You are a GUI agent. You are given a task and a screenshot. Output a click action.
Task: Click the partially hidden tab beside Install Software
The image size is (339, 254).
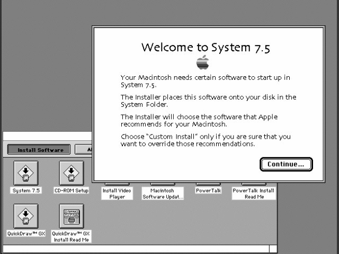click(x=84, y=149)
